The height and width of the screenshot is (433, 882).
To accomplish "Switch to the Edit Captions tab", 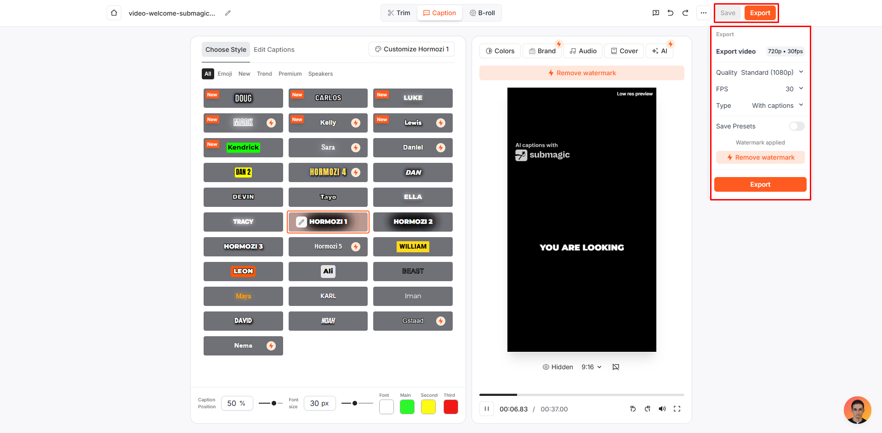I will pyautogui.click(x=274, y=50).
